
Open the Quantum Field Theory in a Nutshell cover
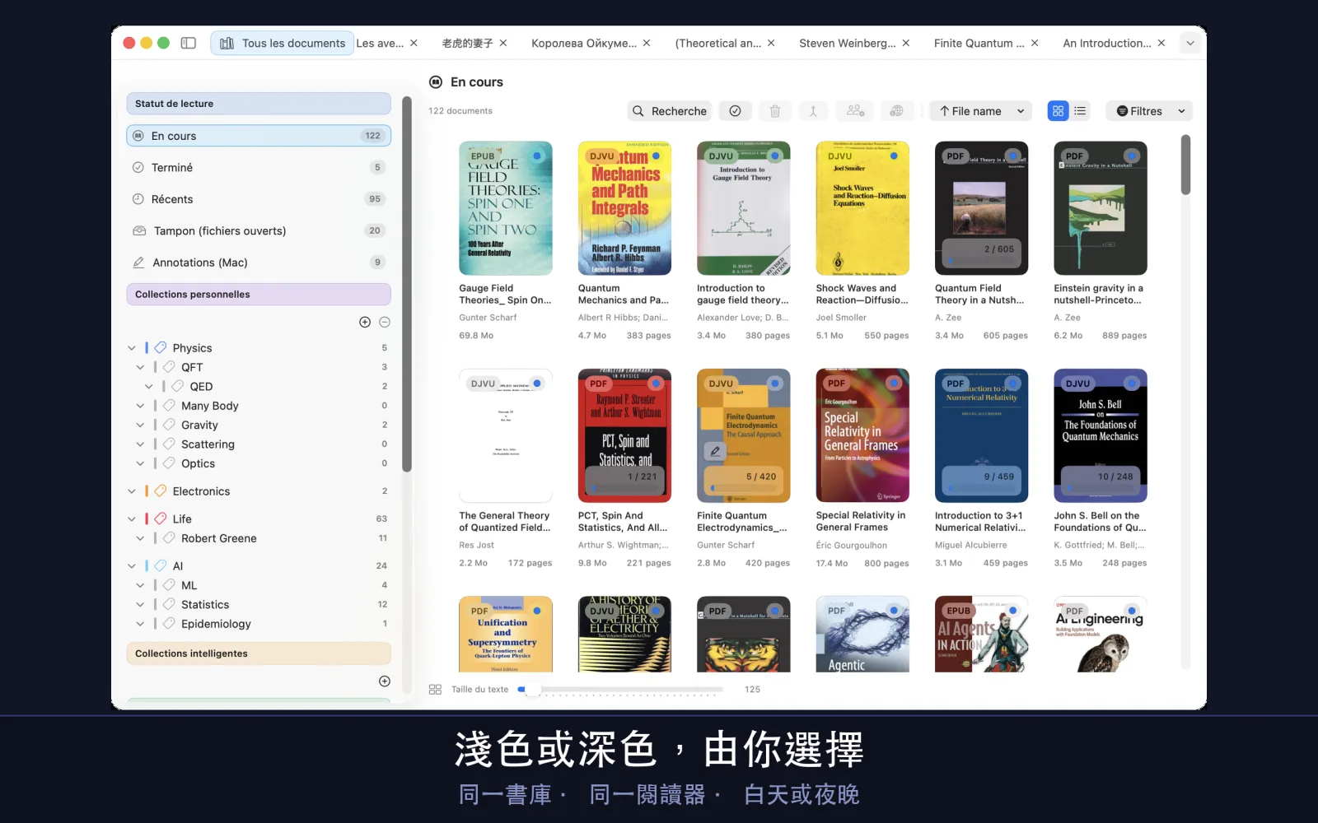981,207
